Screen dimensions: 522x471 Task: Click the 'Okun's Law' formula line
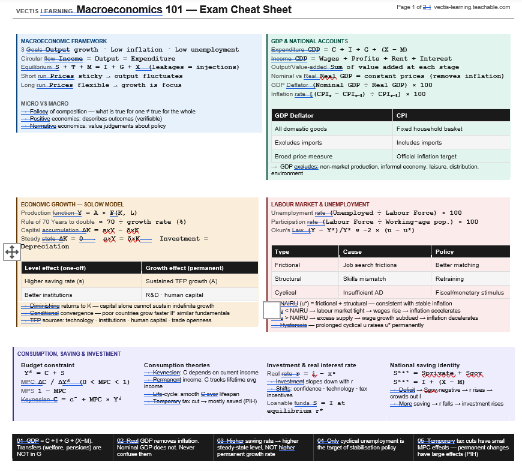pyautogui.click(x=343, y=230)
